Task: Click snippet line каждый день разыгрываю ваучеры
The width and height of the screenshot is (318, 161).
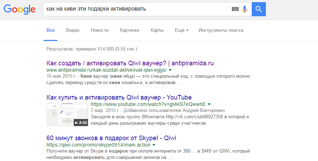Action: 149,123
